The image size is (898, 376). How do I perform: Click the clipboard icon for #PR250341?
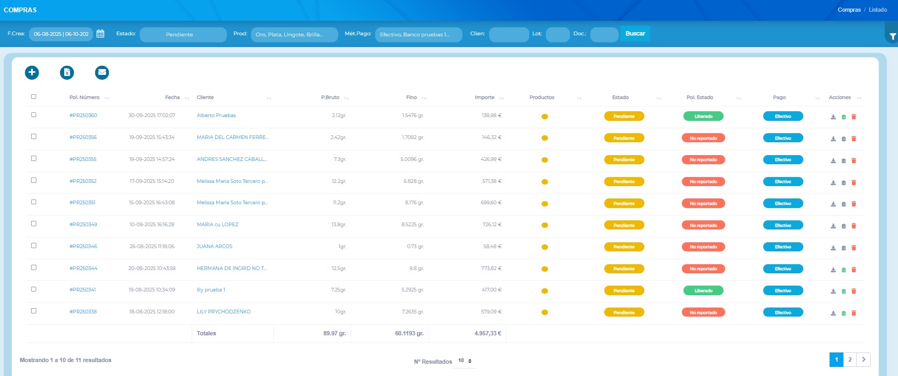[843, 291]
